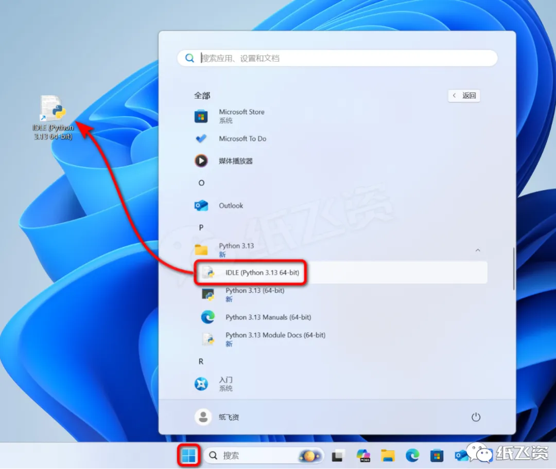Open the Microsoft To Do checkmark icon
The image size is (556, 469).
point(201,138)
